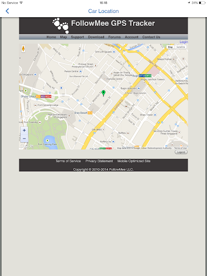207x276 pixels.
Task: Open the Legend button below map
Action: point(181,152)
